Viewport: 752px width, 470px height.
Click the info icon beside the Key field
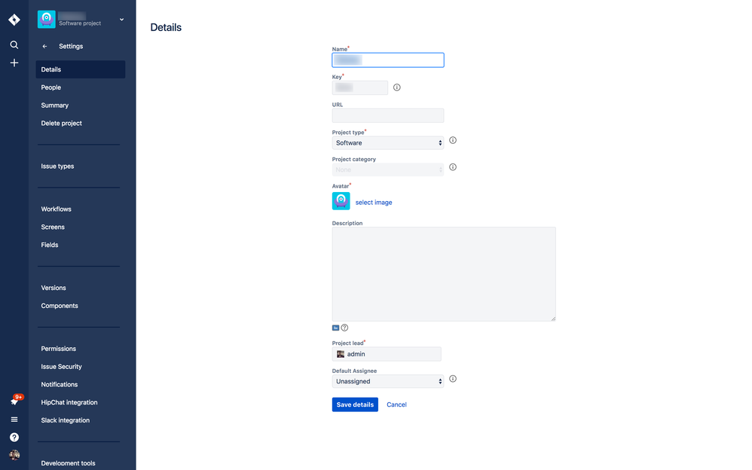396,87
